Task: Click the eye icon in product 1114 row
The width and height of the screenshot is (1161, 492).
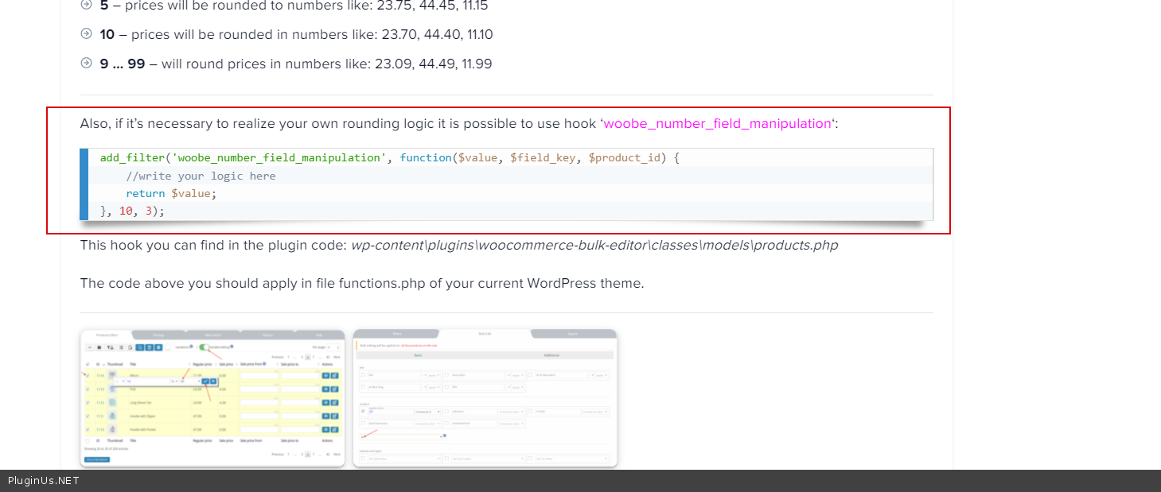Action: click(325, 375)
